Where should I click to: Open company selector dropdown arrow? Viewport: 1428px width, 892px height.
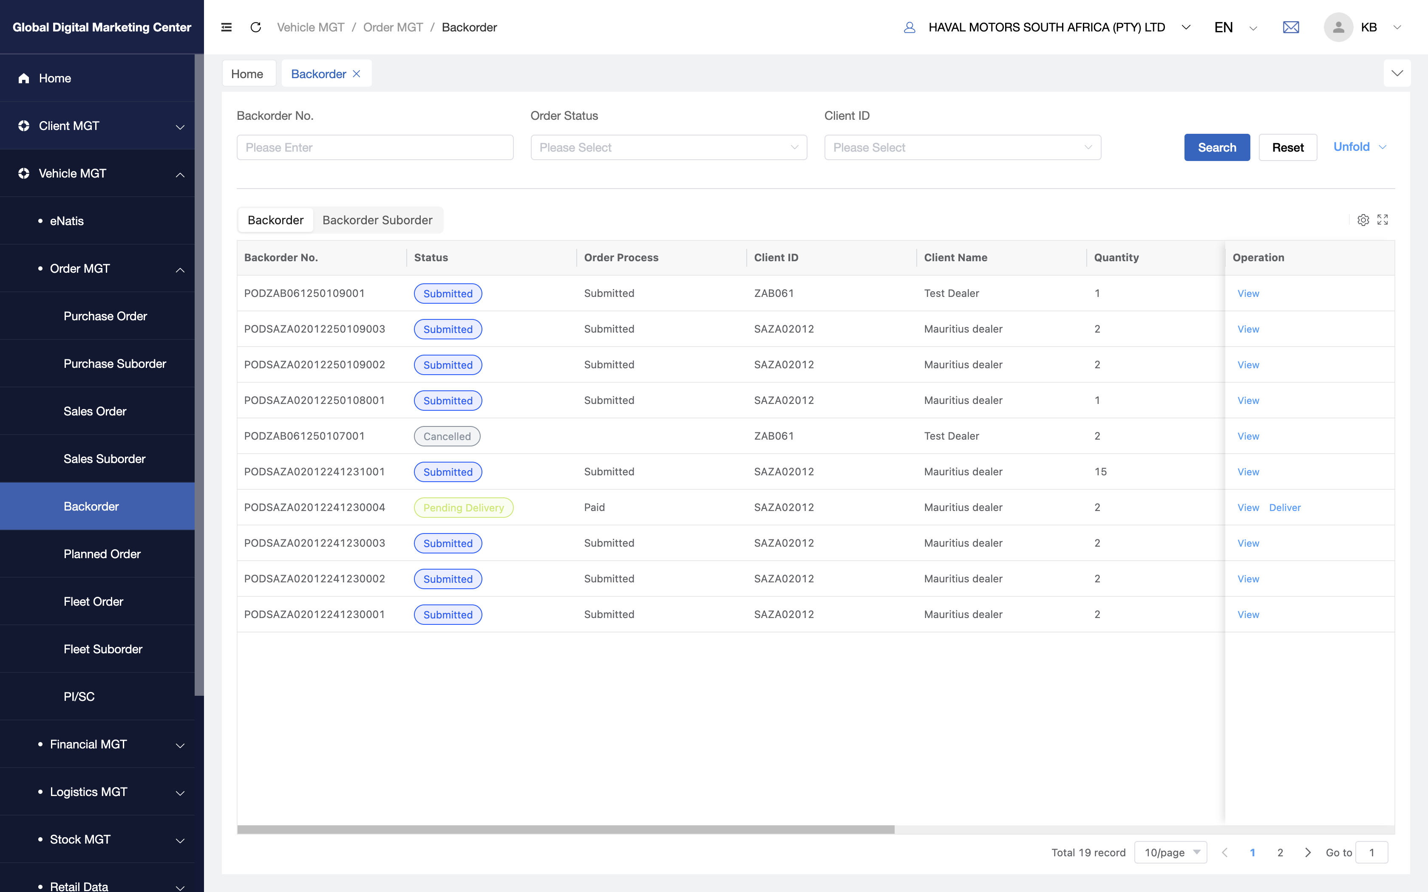click(x=1186, y=27)
